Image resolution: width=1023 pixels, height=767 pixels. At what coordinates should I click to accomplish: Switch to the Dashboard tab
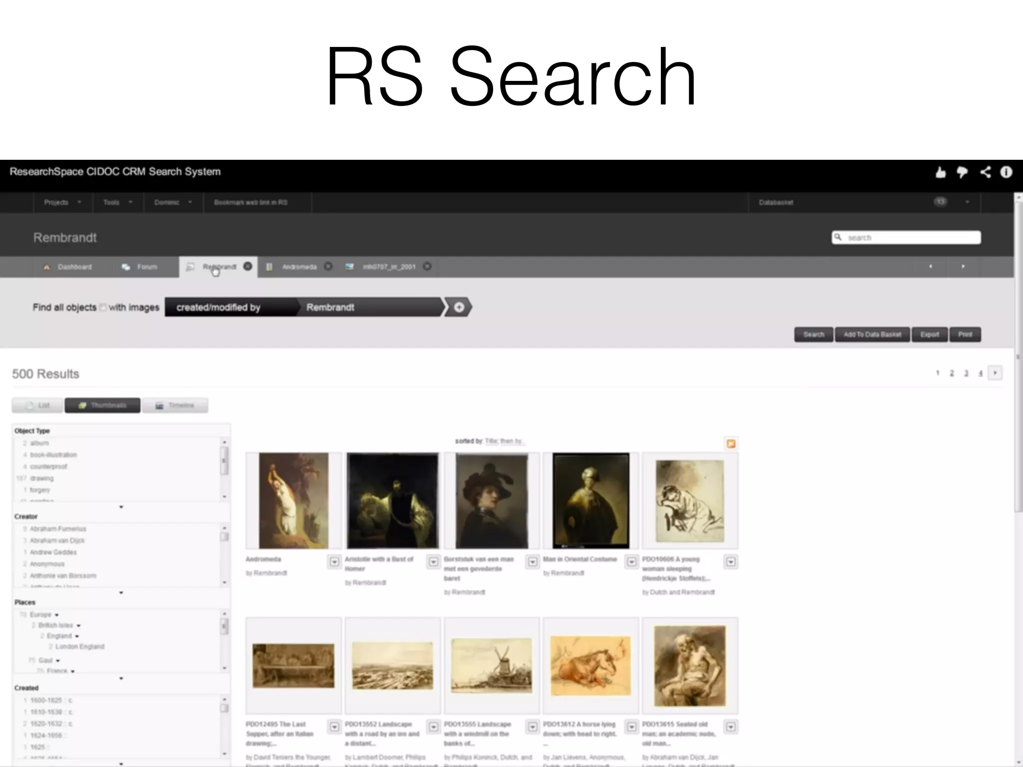pyautogui.click(x=68, y=267)
